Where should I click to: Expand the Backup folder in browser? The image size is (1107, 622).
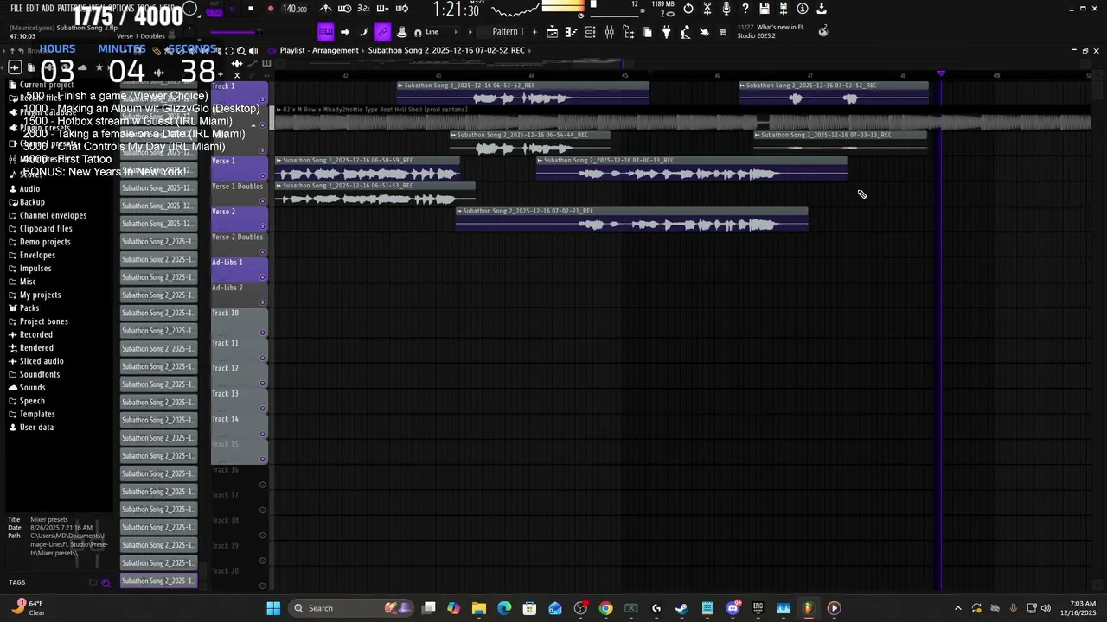(x=32, y=202)
